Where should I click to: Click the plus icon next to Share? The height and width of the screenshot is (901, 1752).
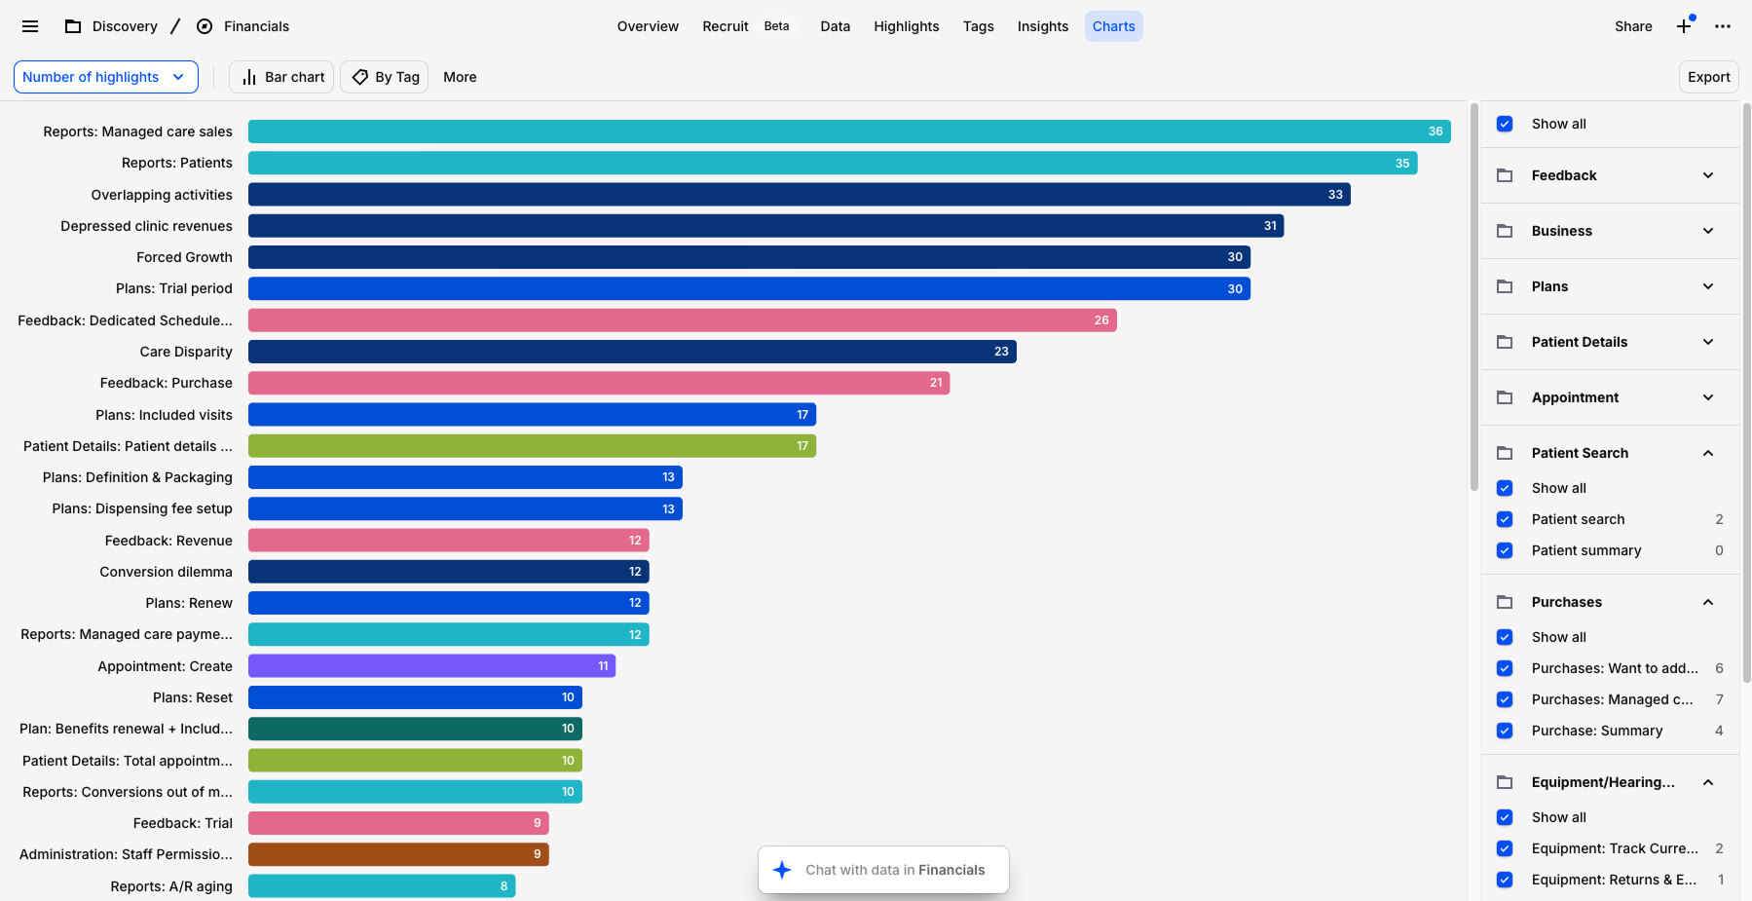(x=1684, y=26)
